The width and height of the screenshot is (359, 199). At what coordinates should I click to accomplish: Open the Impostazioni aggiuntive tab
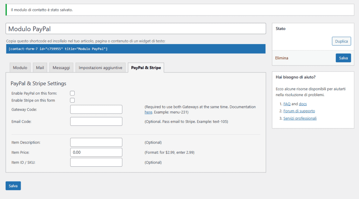[100, 68]
